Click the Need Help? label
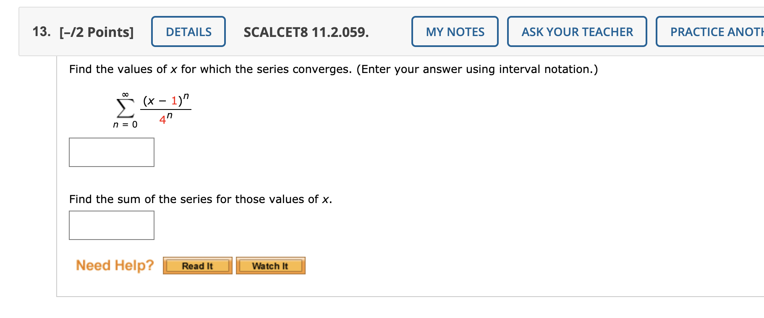 115,265
